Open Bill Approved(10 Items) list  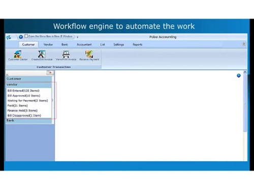tap(24, 96)
